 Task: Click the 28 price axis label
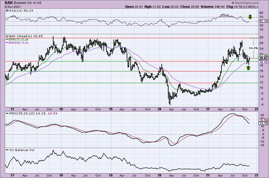click(x=261, y=38)
